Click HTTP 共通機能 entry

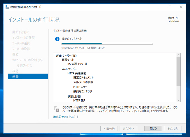tap(77, 73)
